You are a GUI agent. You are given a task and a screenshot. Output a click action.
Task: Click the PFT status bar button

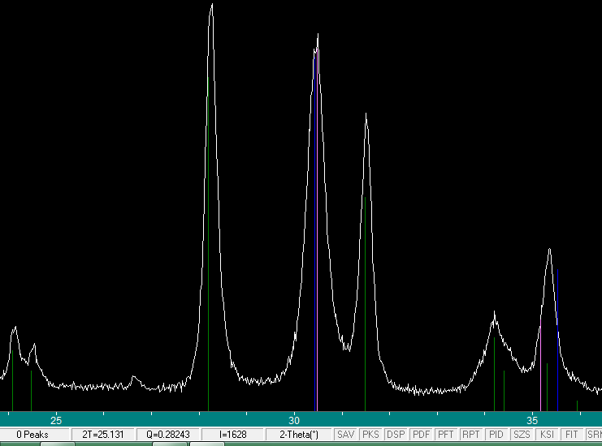pyautogui.click(x=446, y=435)
